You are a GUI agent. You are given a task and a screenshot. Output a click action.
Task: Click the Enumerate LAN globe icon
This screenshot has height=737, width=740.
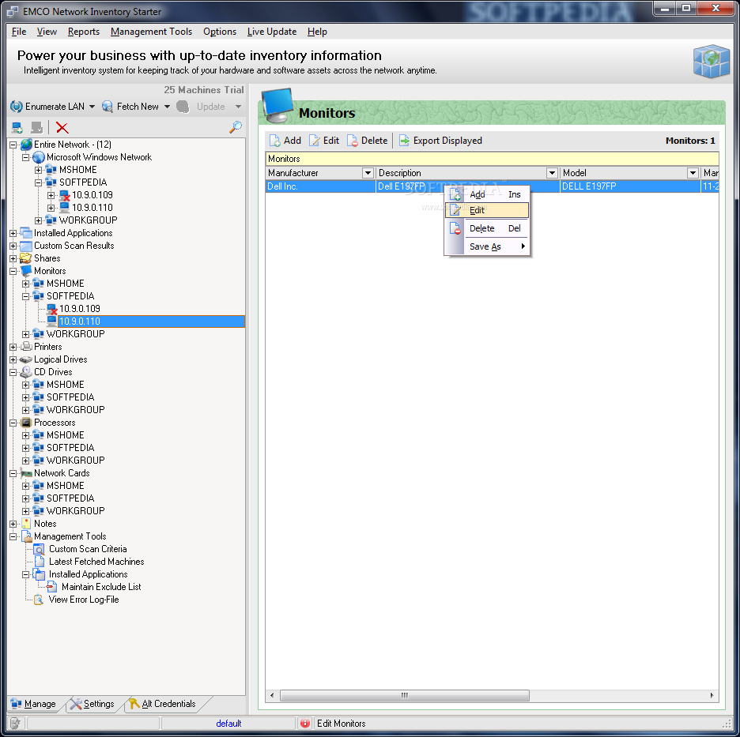17,107
